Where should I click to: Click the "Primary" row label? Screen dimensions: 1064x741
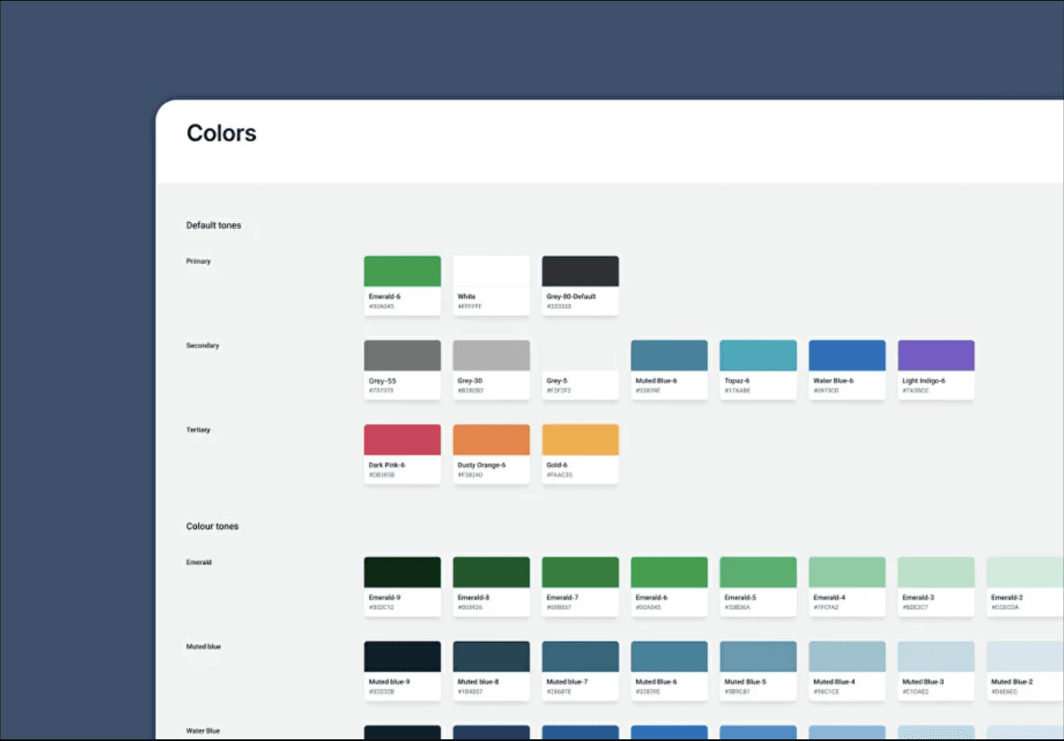pyautogui.click(x=198, y=261)
